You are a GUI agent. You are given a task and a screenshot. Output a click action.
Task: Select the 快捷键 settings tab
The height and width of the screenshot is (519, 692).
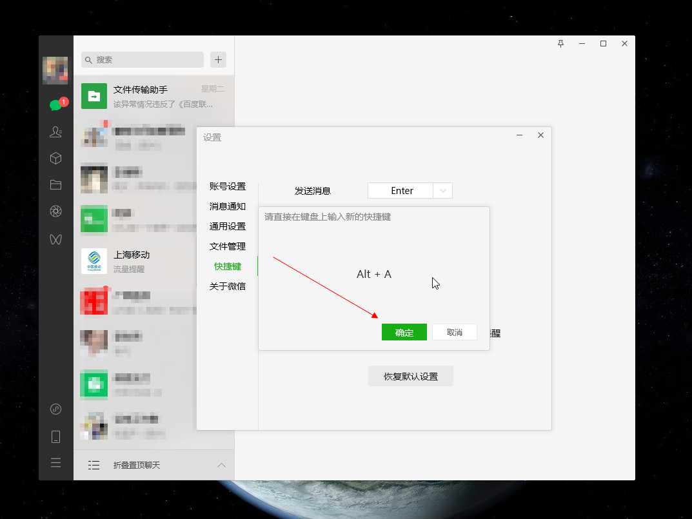tap(227, 266)
